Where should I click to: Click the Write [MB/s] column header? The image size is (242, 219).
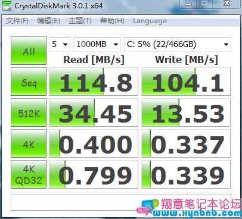pos(187,60)
